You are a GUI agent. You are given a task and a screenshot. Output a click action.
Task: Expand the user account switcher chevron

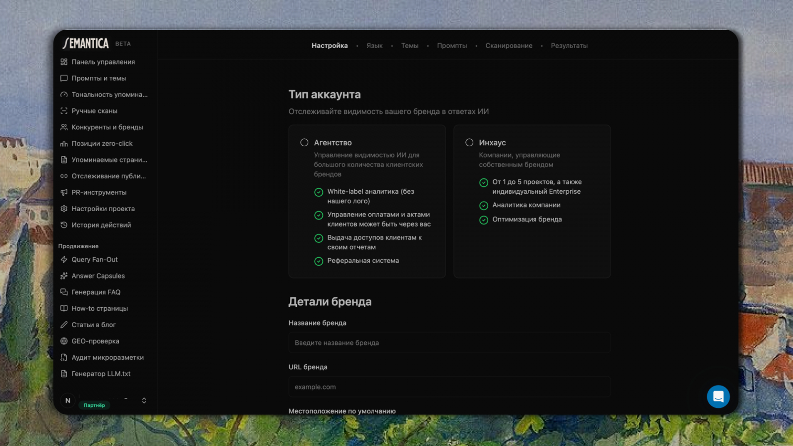pos(144,400)
